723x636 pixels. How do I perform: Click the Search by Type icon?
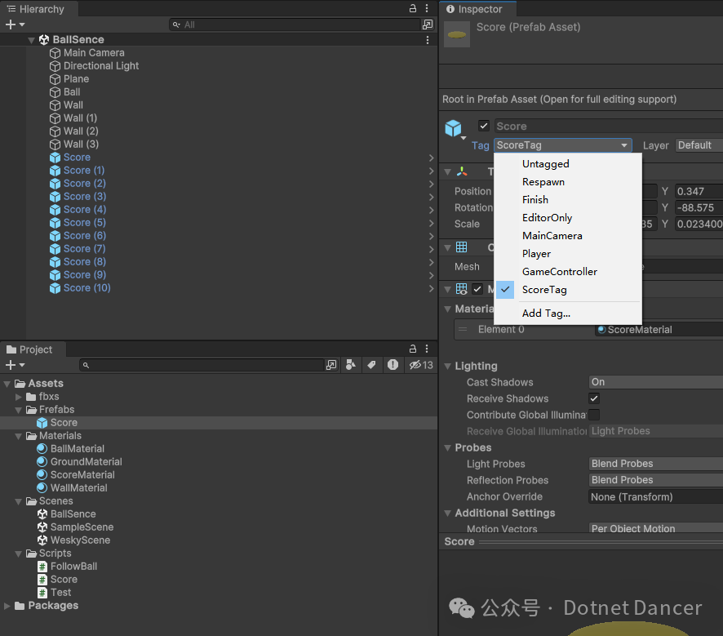tap(350, 365)
